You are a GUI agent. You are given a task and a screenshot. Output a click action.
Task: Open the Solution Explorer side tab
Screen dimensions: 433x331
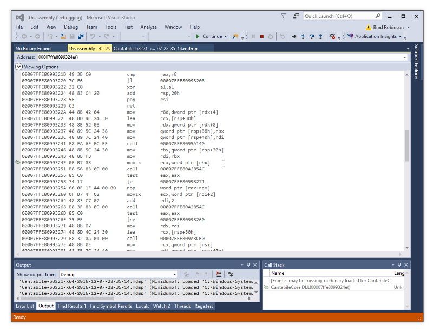[x=416, y=62]
